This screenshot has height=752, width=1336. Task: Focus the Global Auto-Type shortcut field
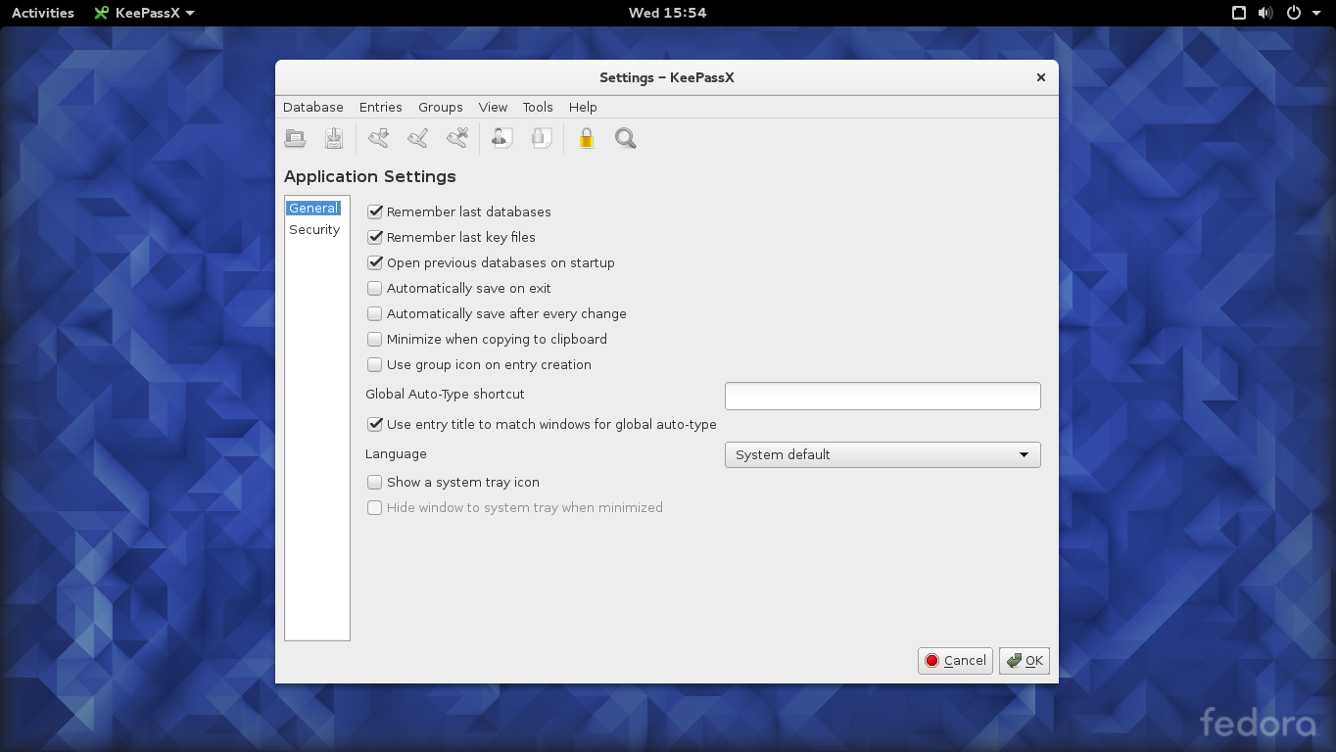click(x=883, y=396)
